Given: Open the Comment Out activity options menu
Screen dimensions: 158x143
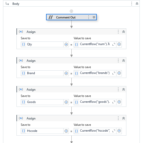Looking at the screenshot, I should click(x=89, y=17).
